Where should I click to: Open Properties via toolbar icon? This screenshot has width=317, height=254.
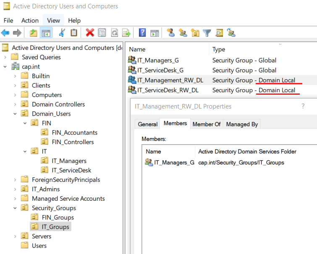click(x=102, y=33)
